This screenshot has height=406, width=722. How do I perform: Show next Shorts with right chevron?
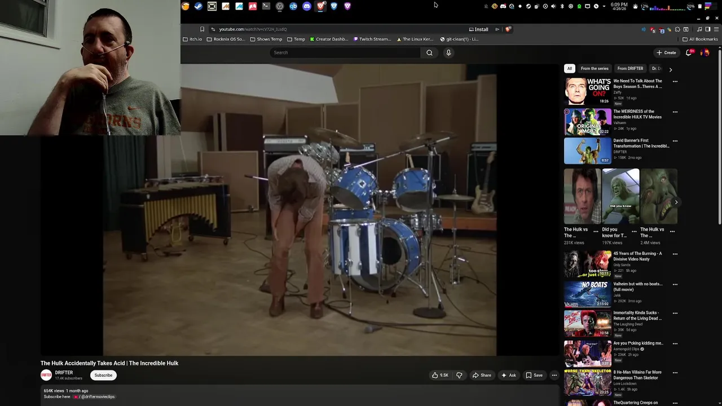pyautogui.click(x=676, y=202)
